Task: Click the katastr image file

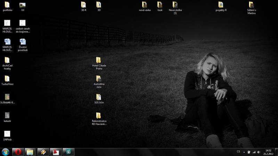Action: [7, 115]
